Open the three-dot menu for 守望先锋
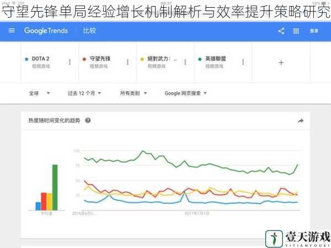 pos(127,62)
